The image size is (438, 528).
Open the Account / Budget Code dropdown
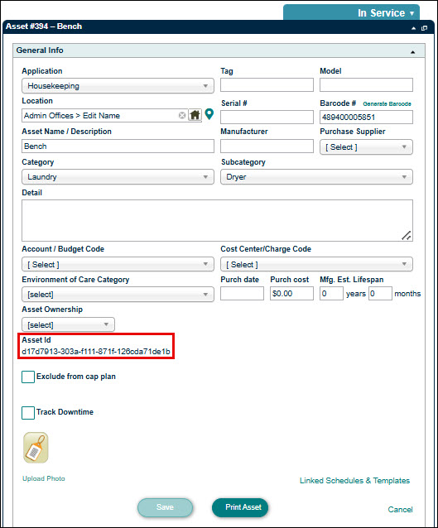[x=118, y=264]
